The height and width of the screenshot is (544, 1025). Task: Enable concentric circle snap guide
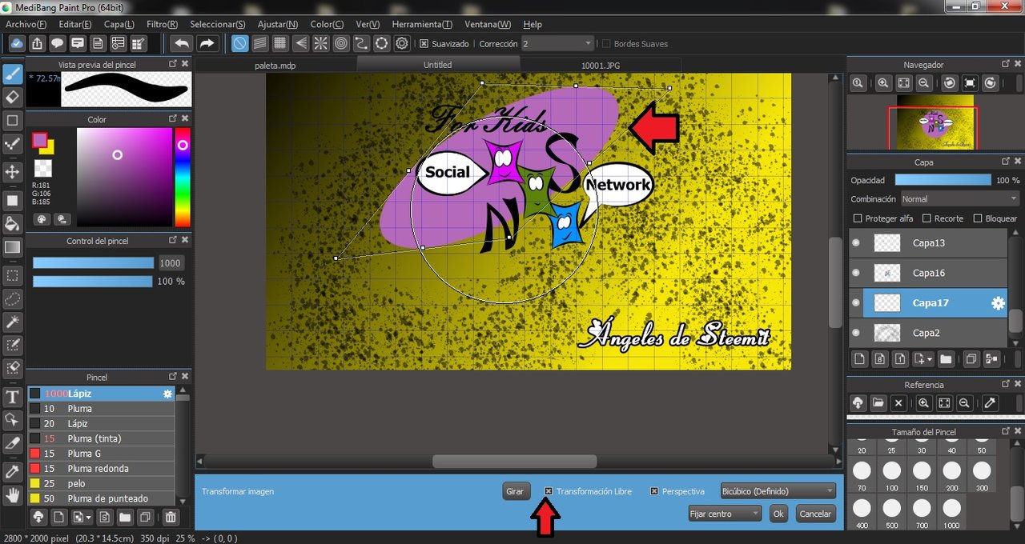pyautogui.click(x=341, y=43)
